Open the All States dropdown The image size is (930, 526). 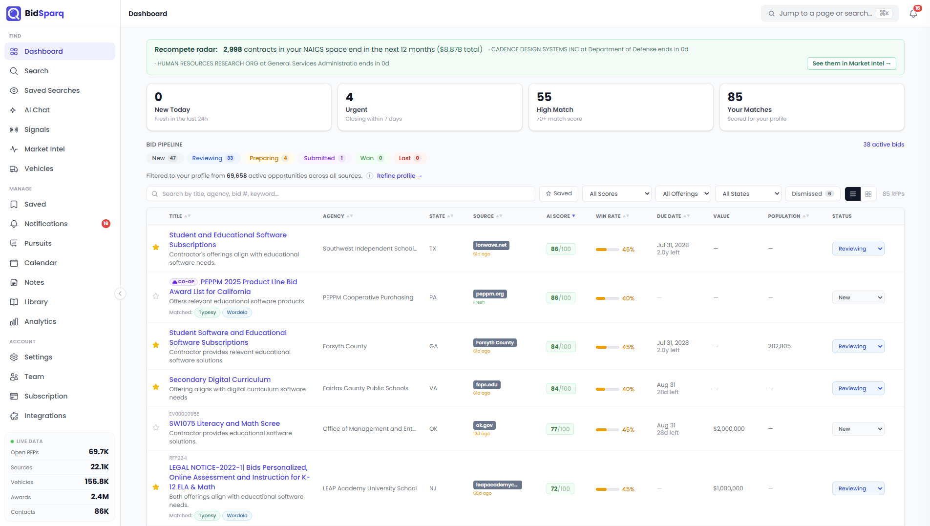click(748, 193)
